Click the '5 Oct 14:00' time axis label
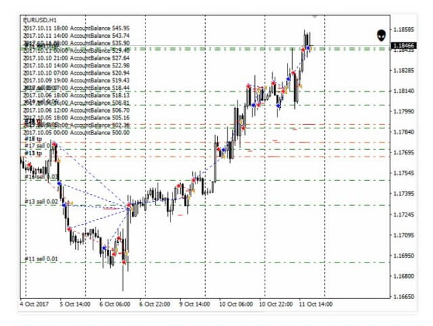 (75, 304)
